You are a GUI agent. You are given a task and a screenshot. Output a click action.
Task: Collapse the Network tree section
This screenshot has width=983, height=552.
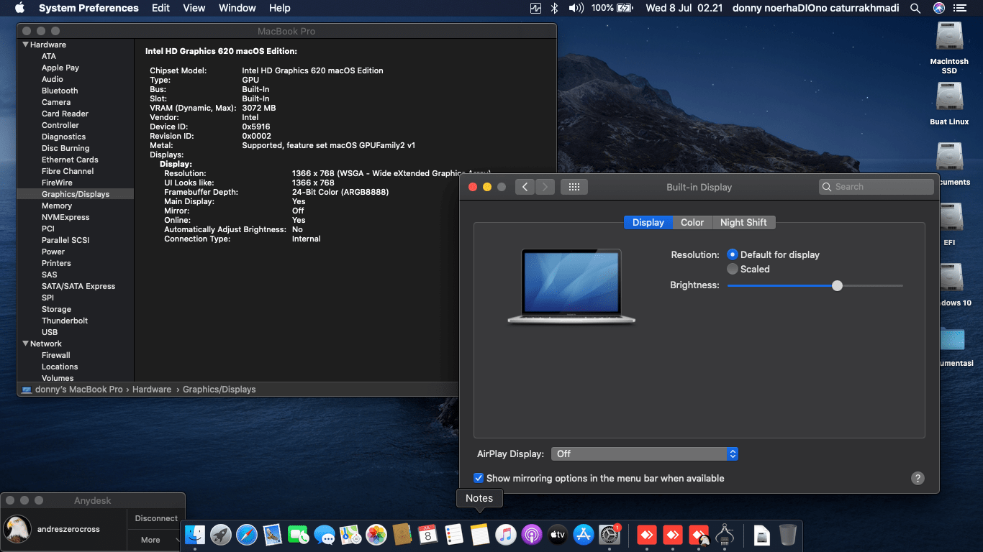(x=26, y=344)
